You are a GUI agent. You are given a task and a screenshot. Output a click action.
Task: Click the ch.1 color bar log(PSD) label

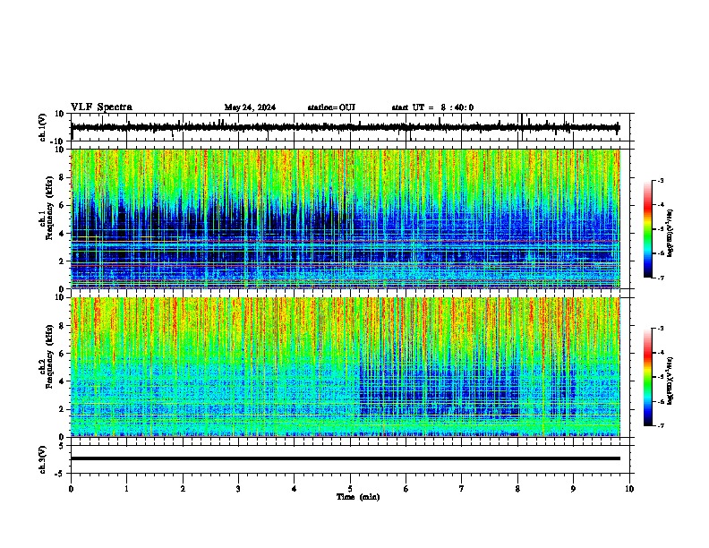670,234
